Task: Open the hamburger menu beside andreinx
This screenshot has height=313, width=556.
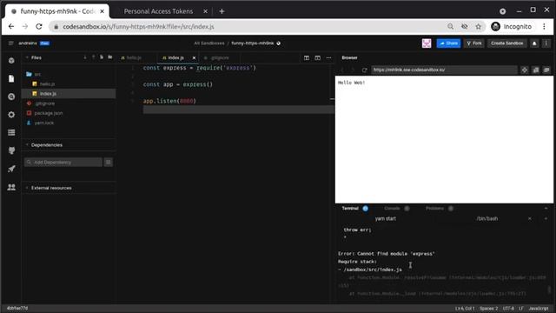Action: 11,43
